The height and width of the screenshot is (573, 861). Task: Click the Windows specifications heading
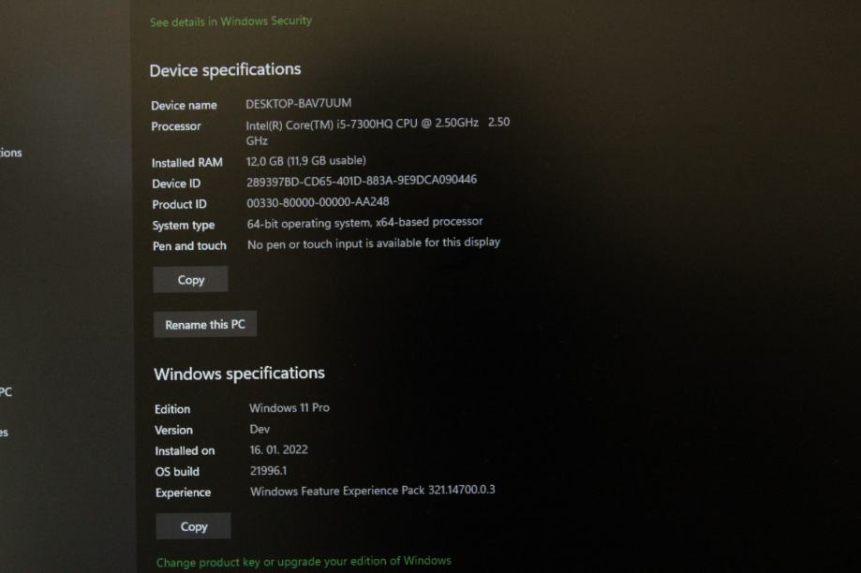[x=239, y=374]
